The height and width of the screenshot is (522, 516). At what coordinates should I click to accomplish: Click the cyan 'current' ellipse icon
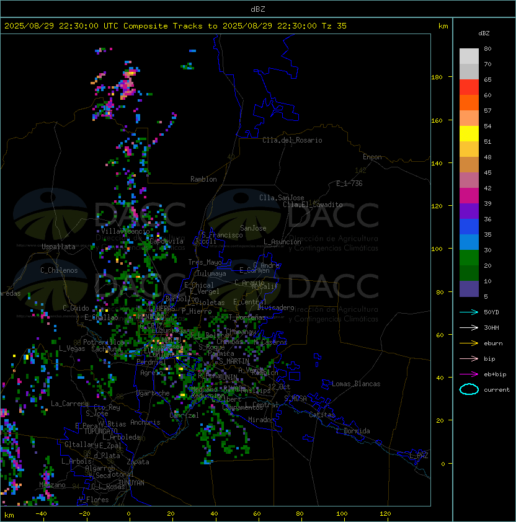(x=469, y=389)
